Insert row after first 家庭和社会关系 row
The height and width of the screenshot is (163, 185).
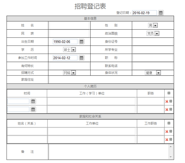click(171, 131)
